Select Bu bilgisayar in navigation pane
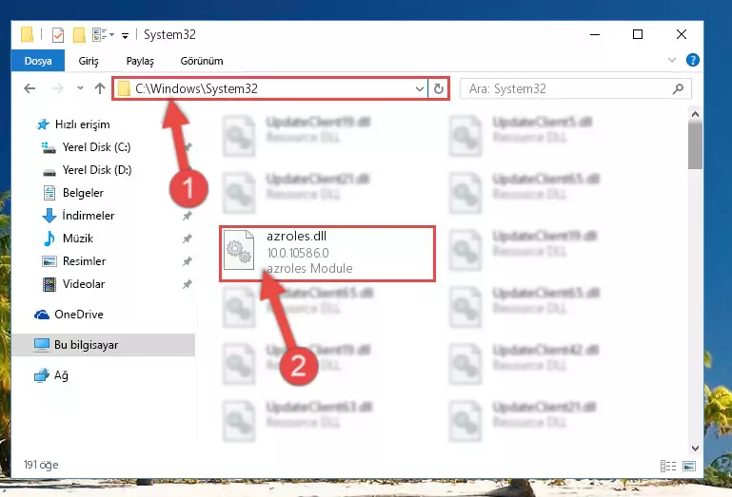Screen dimensions: 732x497 [x=103, y=345]
